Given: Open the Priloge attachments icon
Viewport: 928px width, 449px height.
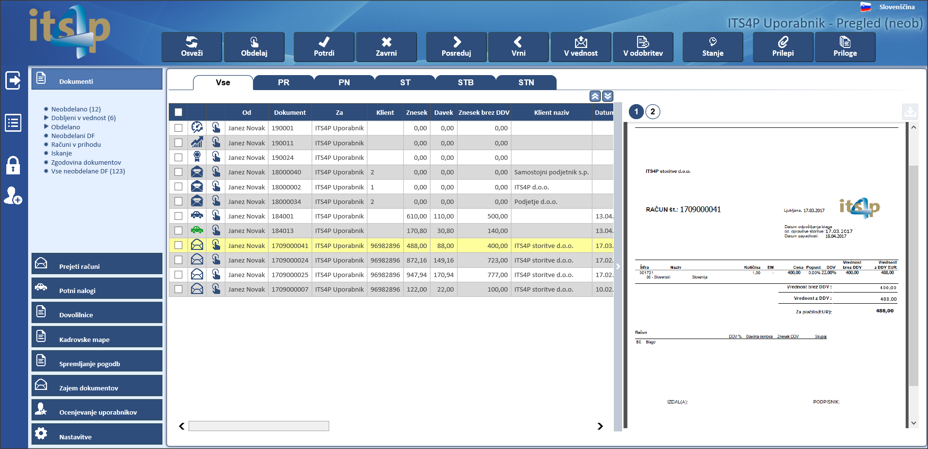Looking at the screenshot, I should pyautogui.click(x=845, y=42).
